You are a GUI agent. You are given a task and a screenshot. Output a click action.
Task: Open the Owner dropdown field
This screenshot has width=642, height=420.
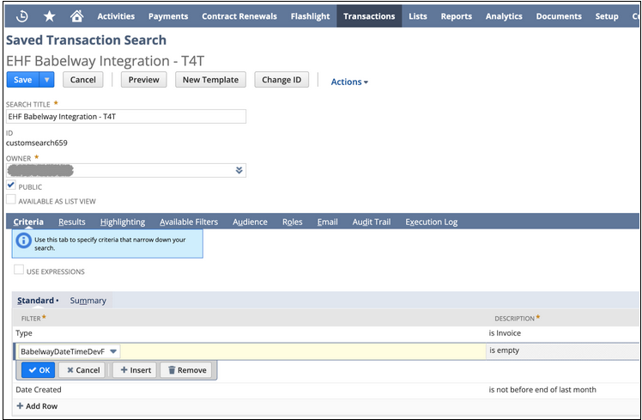coord(126,170)
